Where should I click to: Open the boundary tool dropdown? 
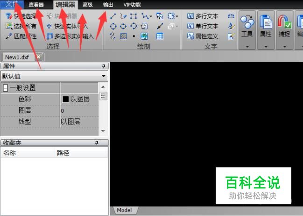[x=177, y=16]
